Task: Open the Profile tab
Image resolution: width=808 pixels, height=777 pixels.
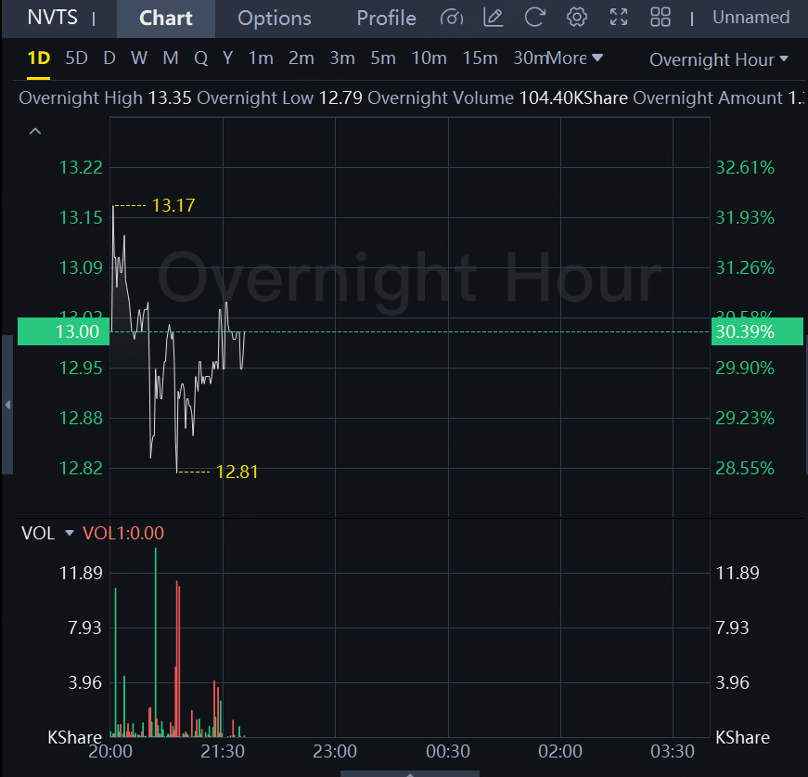Action: 386,19
